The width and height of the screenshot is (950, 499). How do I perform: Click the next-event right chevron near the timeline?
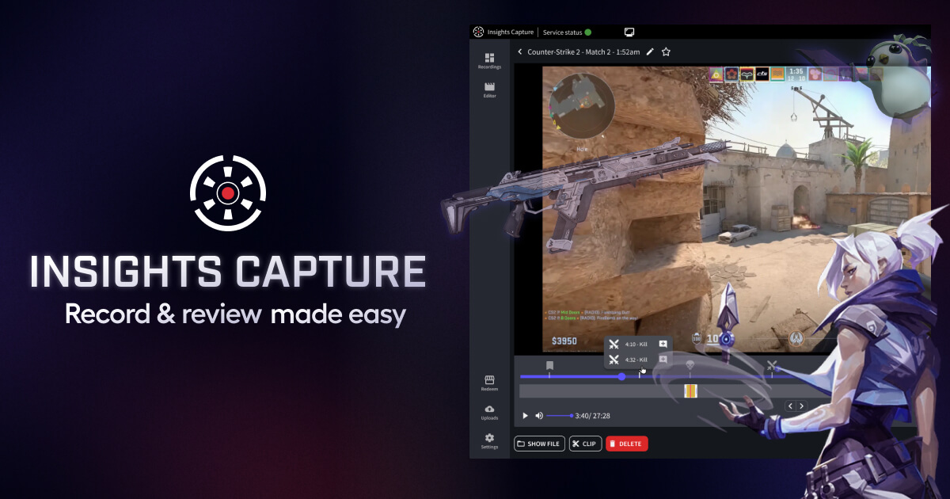(801, 406)
